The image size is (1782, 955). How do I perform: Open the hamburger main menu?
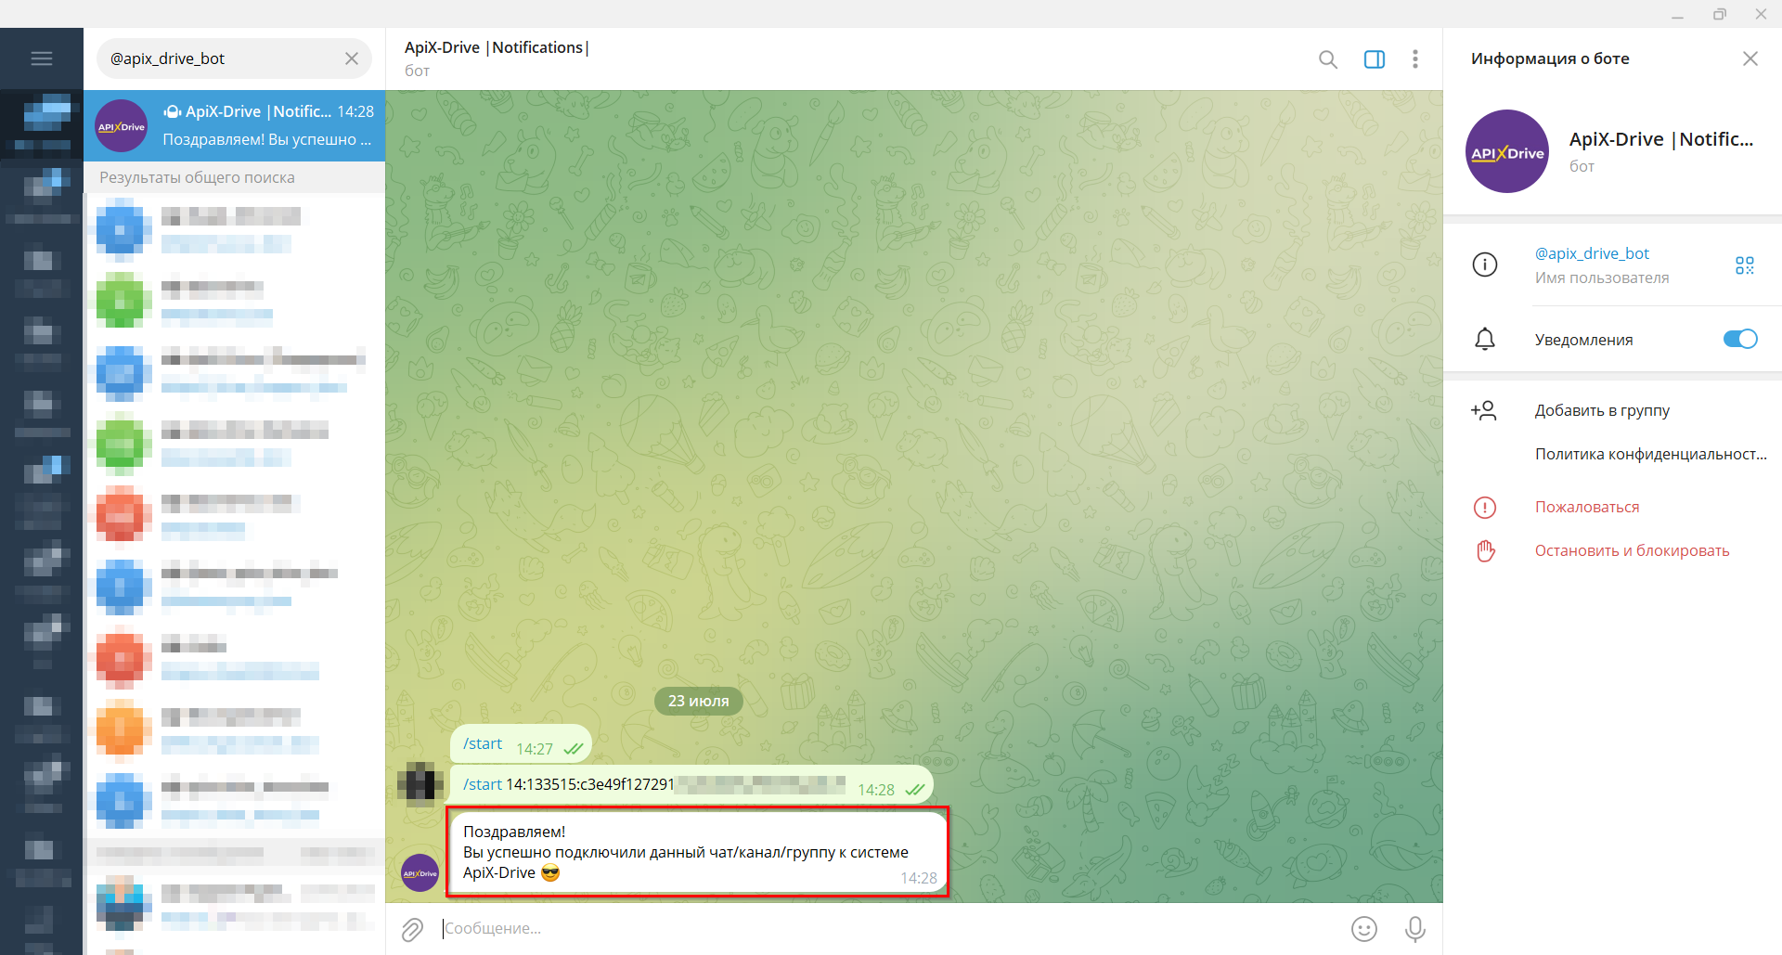coord(42,58)
